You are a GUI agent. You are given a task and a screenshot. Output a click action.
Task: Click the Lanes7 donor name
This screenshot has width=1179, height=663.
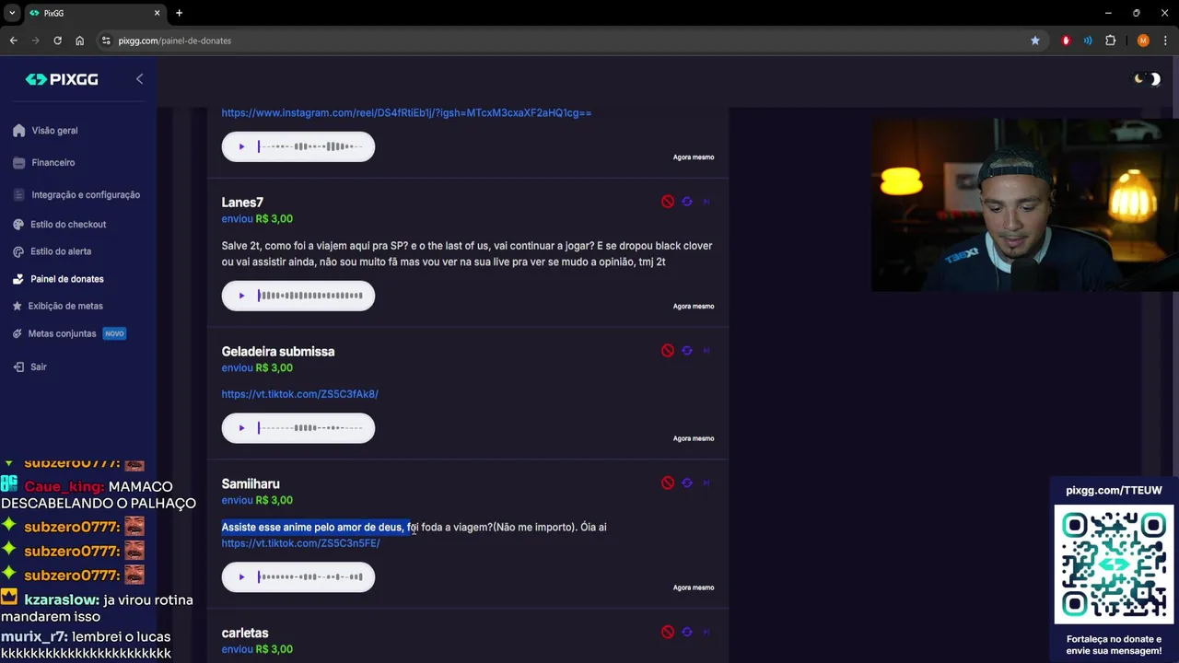point(242,203)
